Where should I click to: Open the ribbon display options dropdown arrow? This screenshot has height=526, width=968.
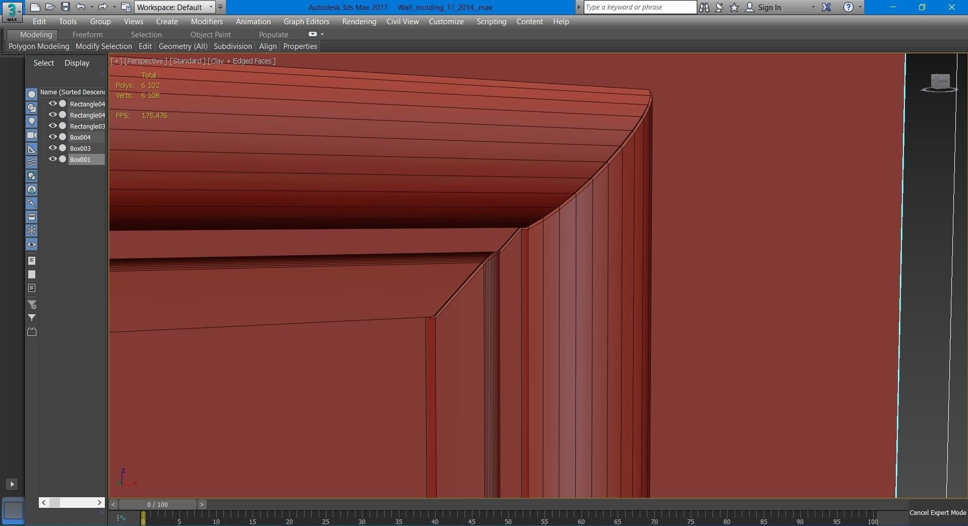[x=322, y=34]
